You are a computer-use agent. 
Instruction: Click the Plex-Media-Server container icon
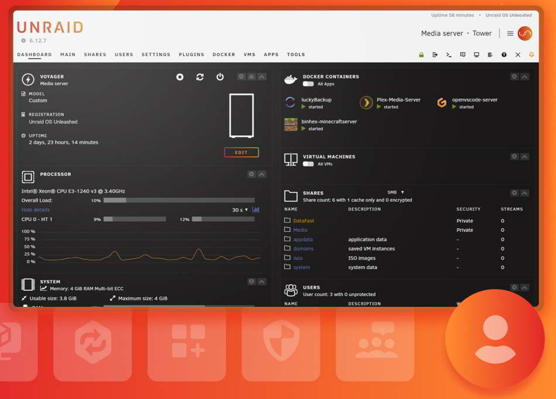coord(366,102)
